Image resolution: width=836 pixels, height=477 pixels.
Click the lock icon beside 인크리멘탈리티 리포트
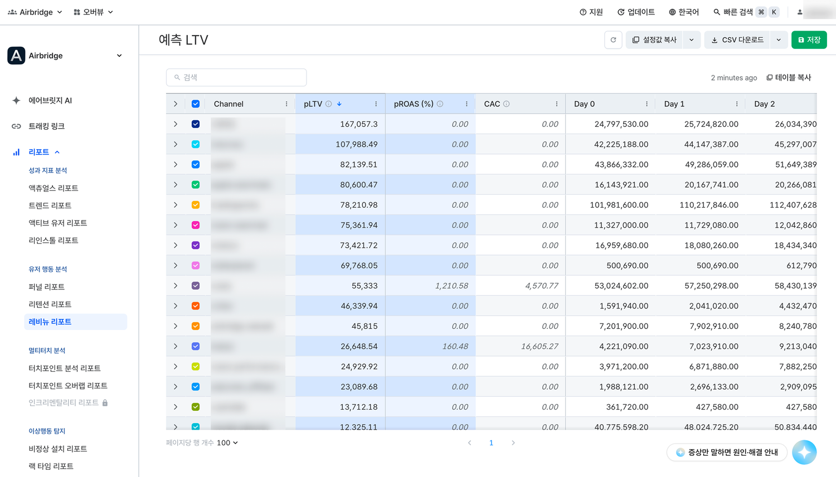[105, 402]
